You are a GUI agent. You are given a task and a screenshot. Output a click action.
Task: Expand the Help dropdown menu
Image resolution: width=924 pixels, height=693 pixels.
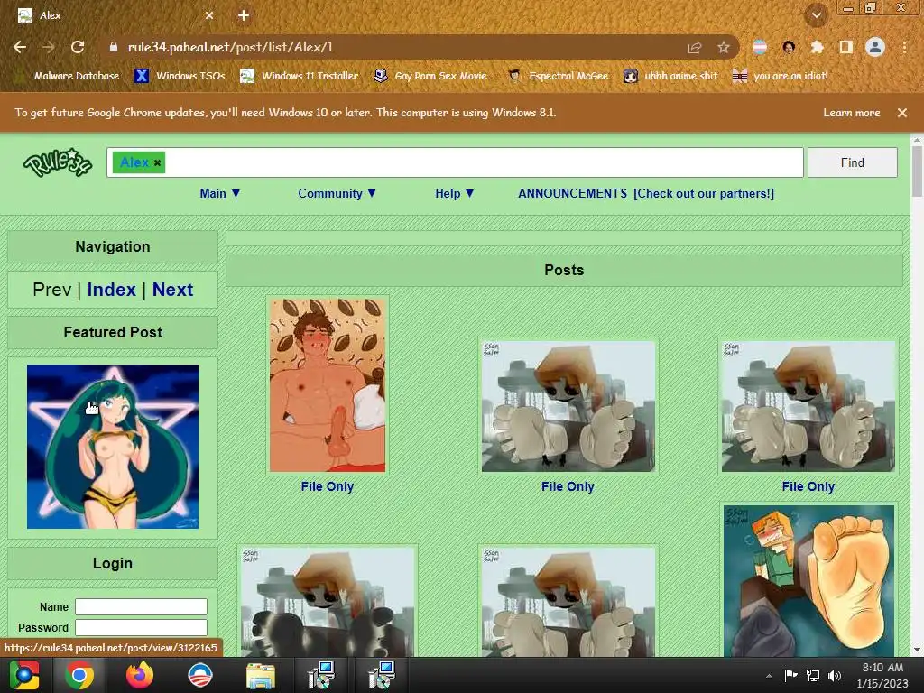455,193
